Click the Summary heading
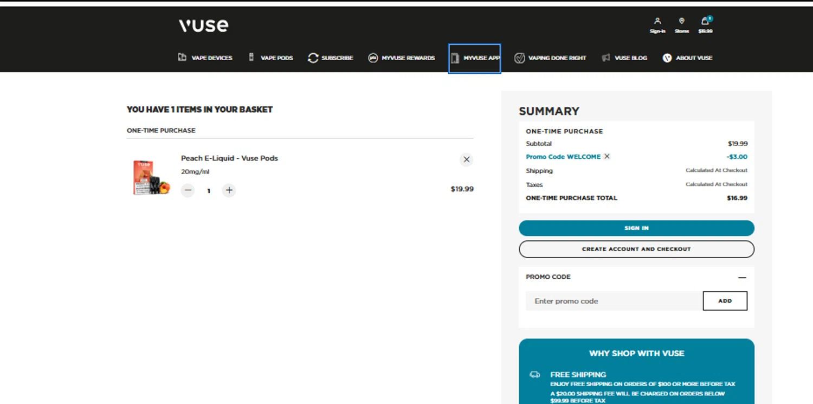Image resolution: width=813 pixels, height=404 pixels. (x=549, y=111)
